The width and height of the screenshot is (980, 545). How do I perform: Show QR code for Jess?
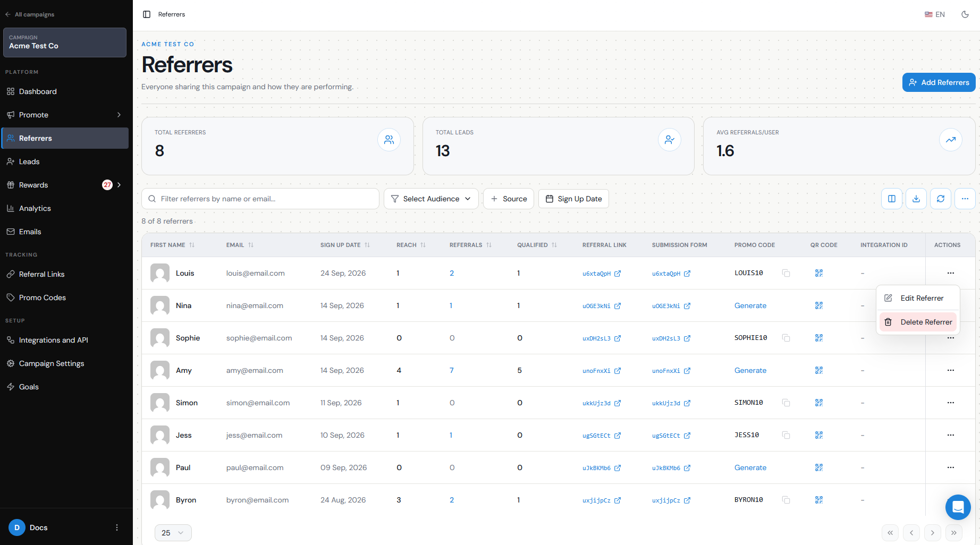(x=819, y=435)
